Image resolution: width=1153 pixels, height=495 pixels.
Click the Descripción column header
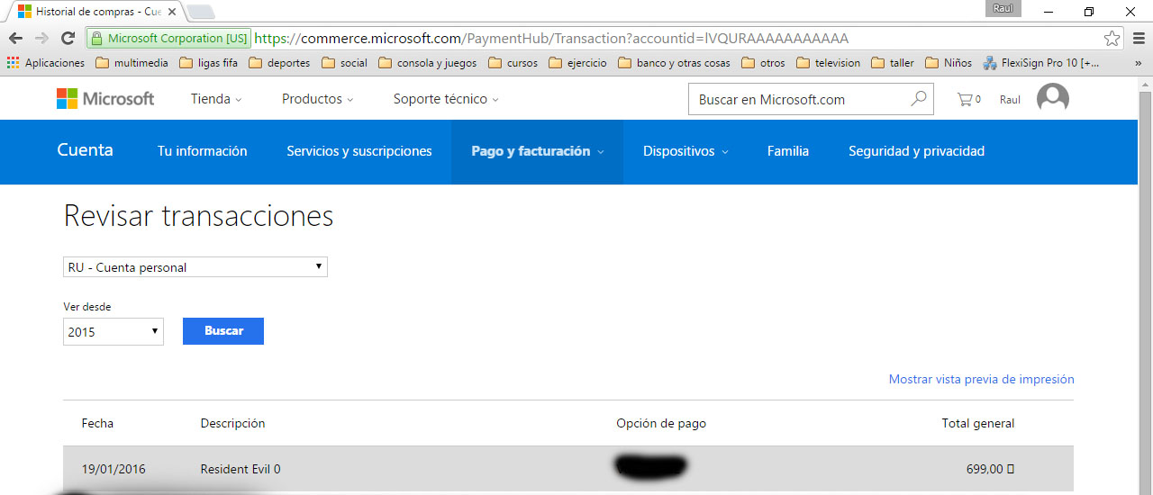[x=232, y=423]
